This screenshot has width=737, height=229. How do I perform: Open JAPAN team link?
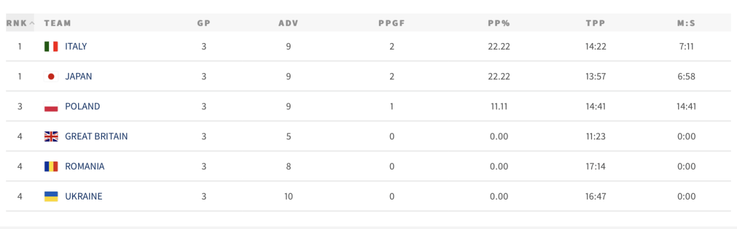click(x=79, y=77)
